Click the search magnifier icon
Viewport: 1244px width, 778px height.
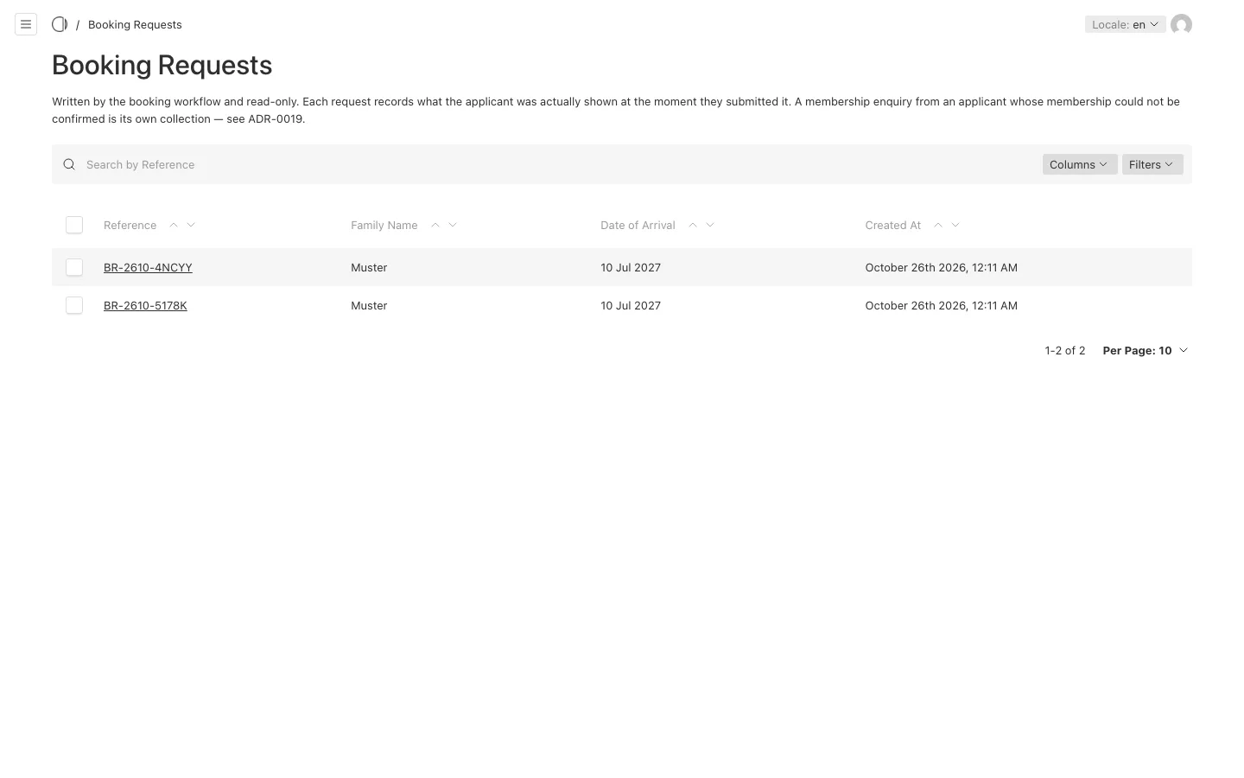pyautogui.click(x=69, y=164)
